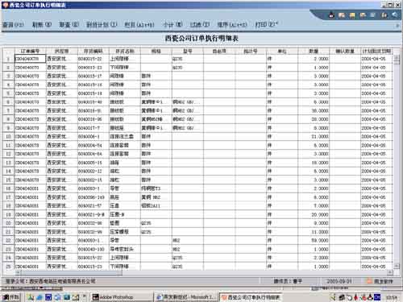Click the Windows 开始 Start button
The image size is (403, 302).
click(x=10, y=297)
